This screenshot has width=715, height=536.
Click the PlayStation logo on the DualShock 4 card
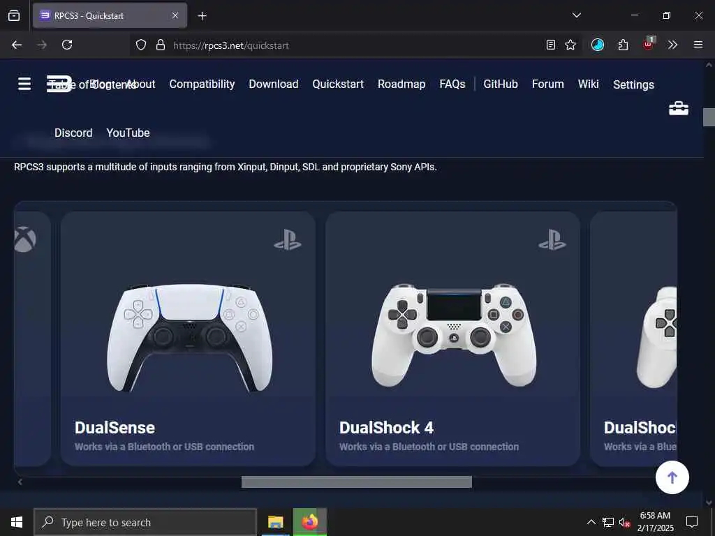point(552,240)
